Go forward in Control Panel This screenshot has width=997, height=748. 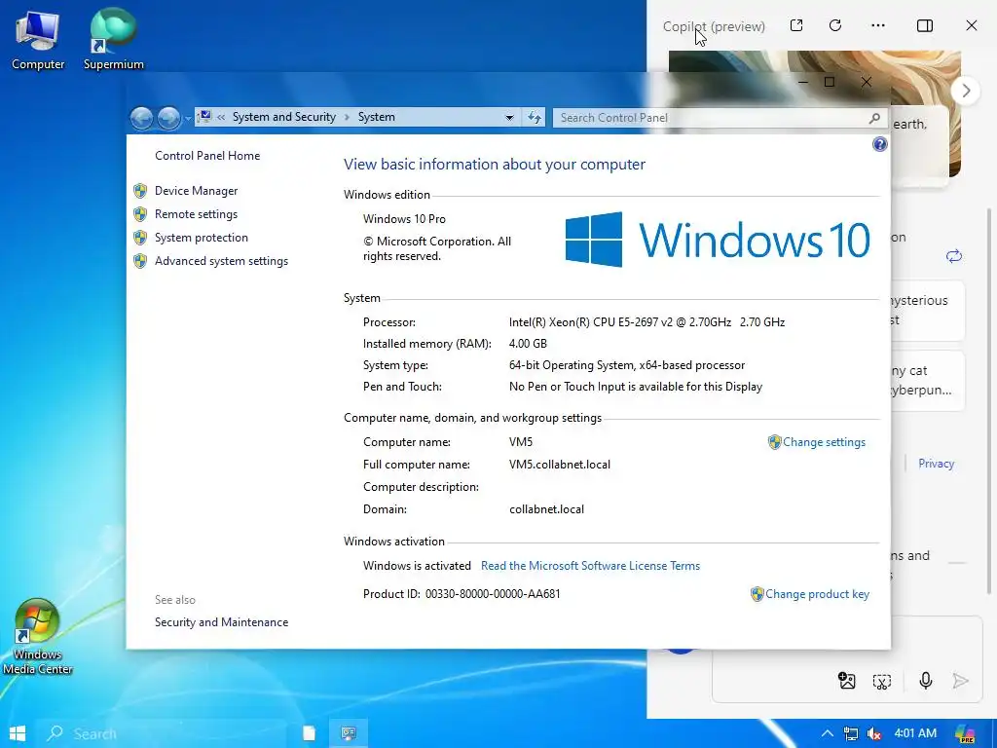pyautogui.click(x=168, y=118)
